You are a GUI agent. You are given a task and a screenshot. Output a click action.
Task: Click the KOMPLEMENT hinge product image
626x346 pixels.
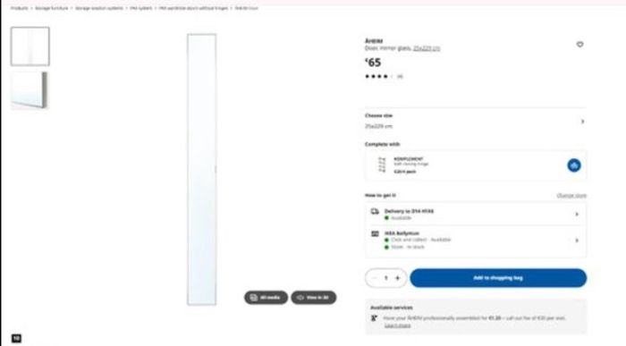point(382,165)
